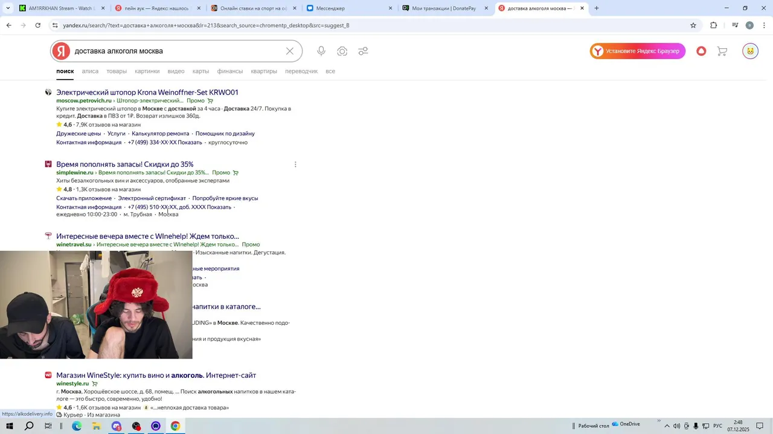Clear the search query with X
The width and height of the screenshot is (773, 434).
290,51
